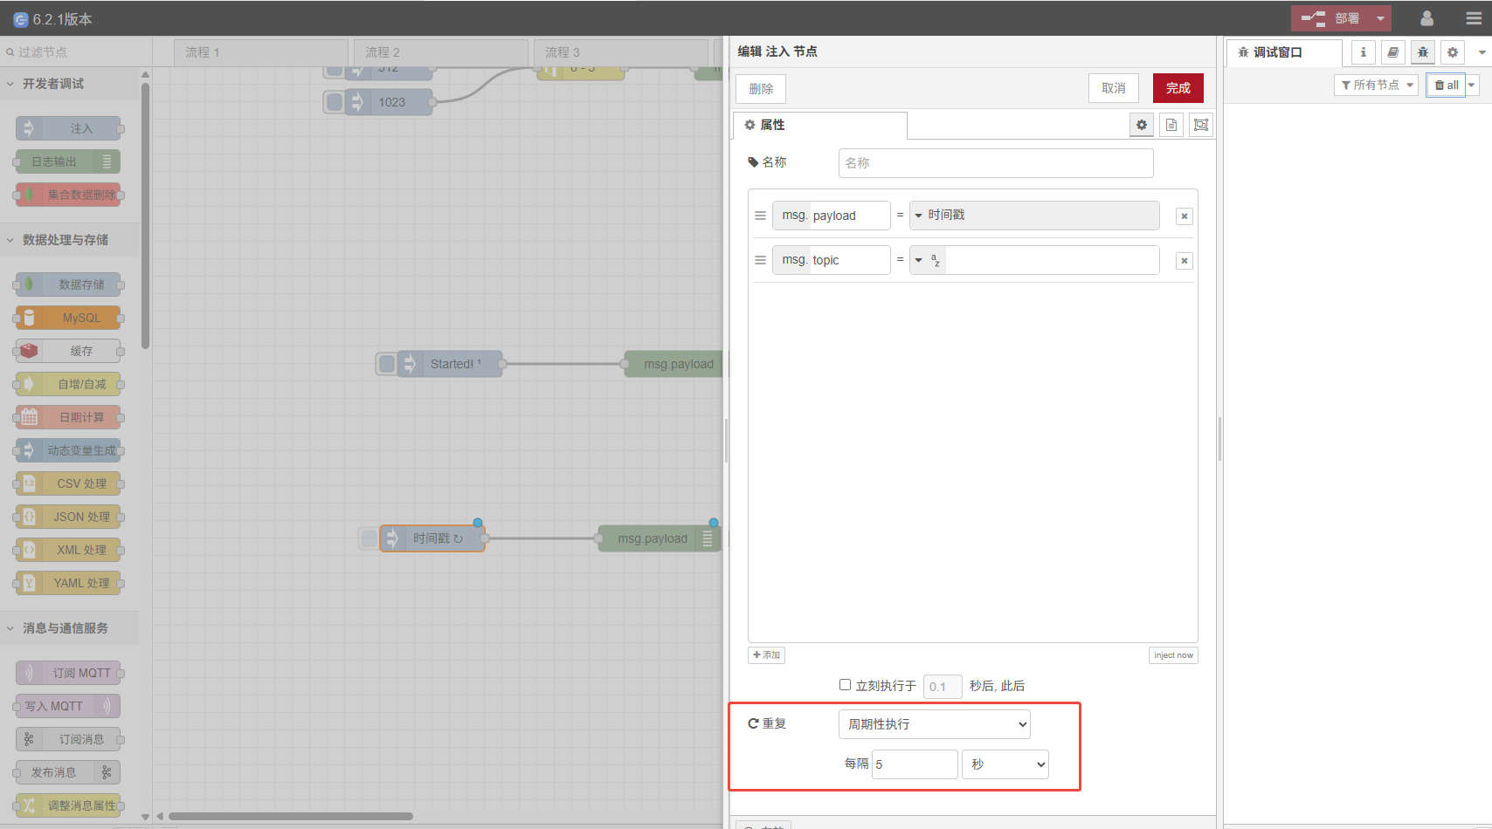Enable the 立刻执行于 checkbox
This screenshot has height=829, width=1492.
coord(845,685)
